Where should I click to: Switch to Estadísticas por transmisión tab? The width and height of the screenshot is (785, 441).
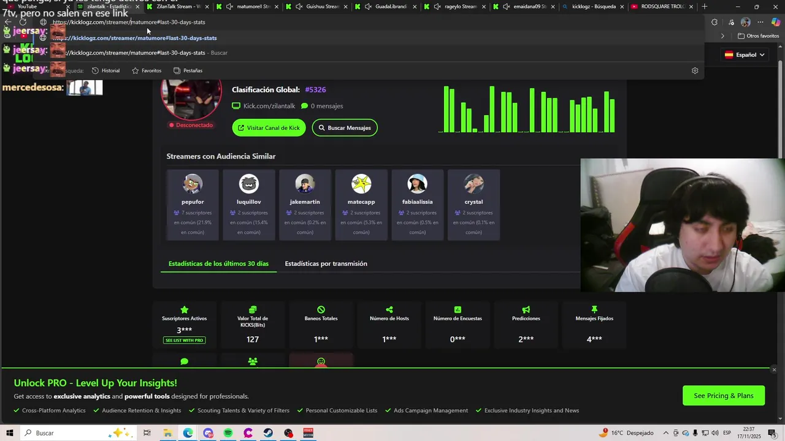pyautogui.click(x=326, y=263)
